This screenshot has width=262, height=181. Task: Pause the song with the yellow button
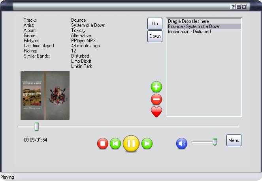tap(131, 143)
